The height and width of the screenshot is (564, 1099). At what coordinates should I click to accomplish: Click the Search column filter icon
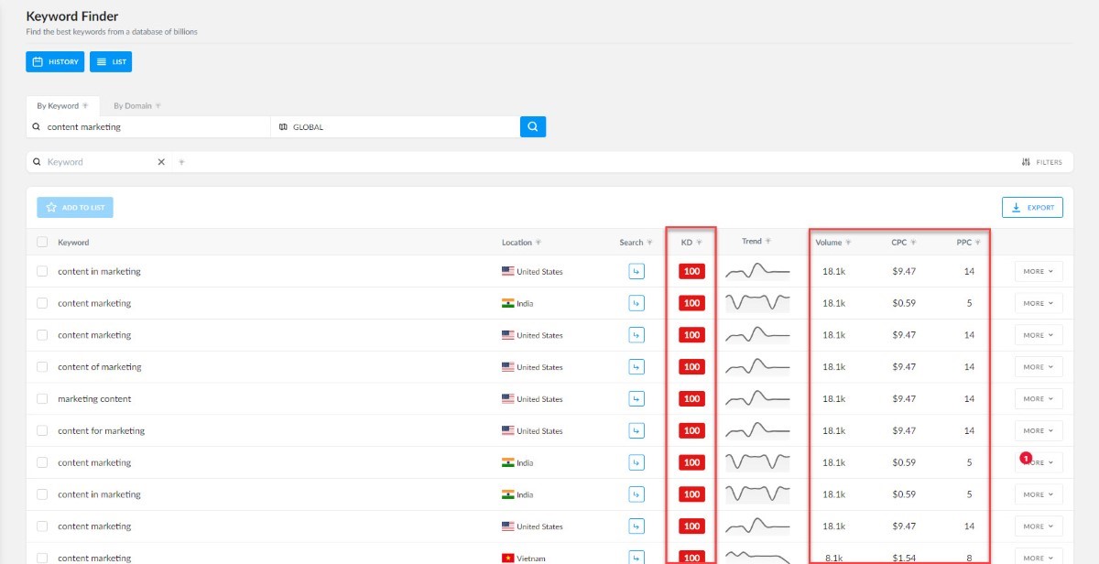click(x=649, y=243)
